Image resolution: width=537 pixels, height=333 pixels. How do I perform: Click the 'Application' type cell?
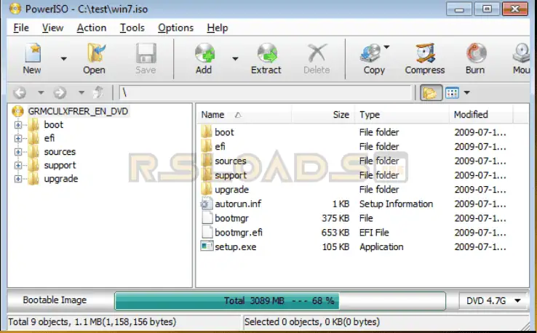click(381, 247)
